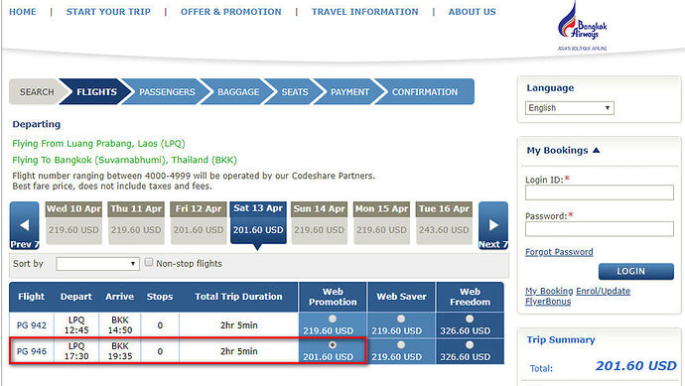Click the Next 7 days arrow
This screenshot has width=685, height=386.
(x=493, y=226)
